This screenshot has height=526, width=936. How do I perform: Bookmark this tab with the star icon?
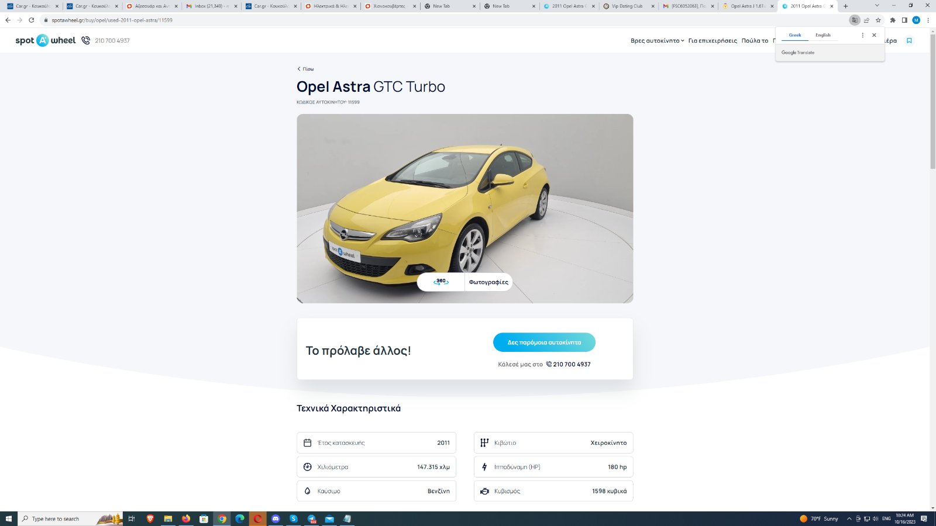(x=878, y=20)
